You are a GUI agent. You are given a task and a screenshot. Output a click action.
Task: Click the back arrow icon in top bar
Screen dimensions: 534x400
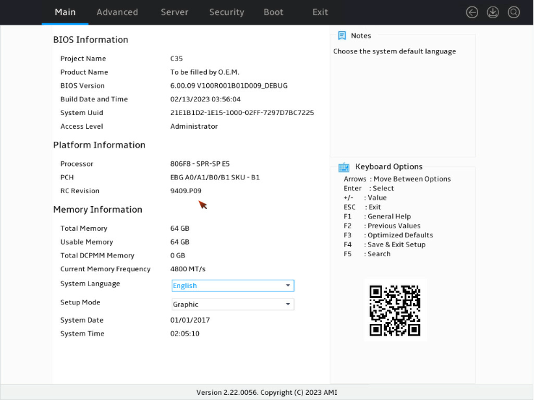click(x=472, y=12)
